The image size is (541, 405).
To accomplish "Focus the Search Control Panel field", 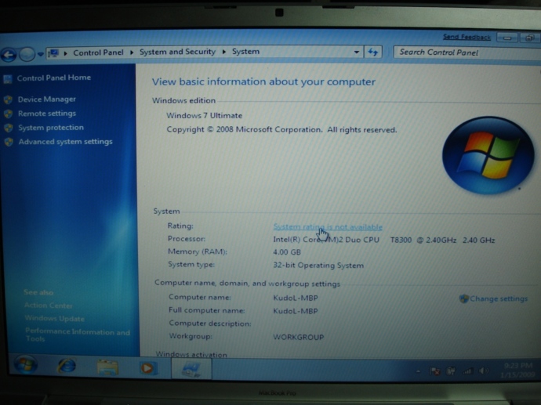I will (x=467, y=52).
